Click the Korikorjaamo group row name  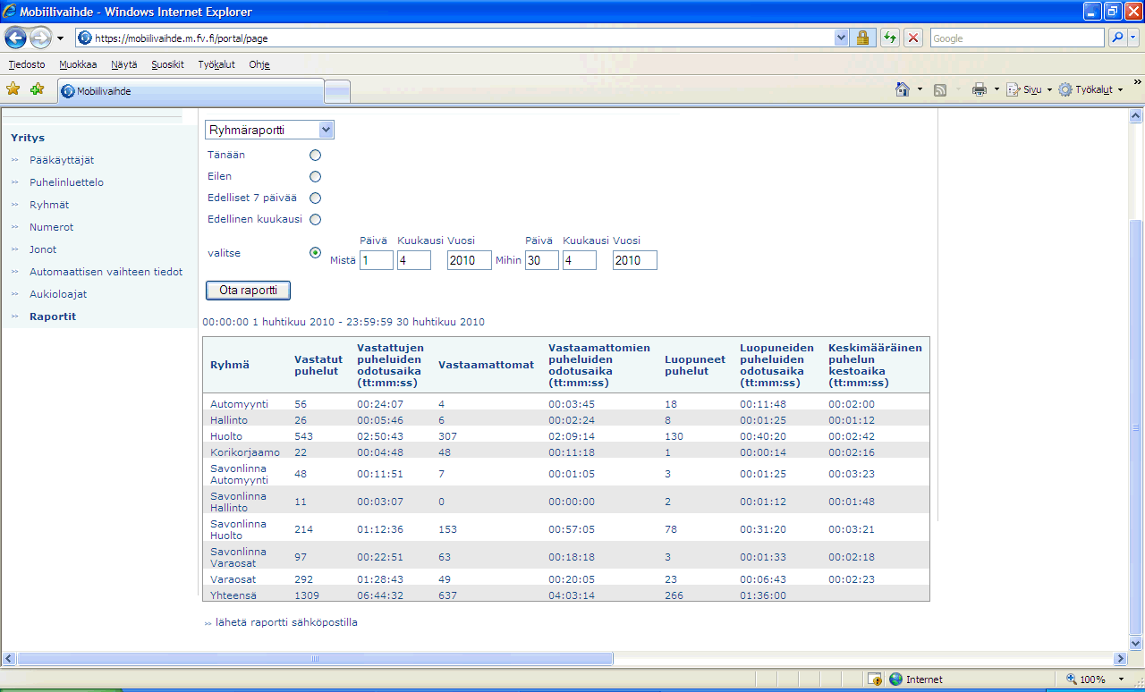245,452
